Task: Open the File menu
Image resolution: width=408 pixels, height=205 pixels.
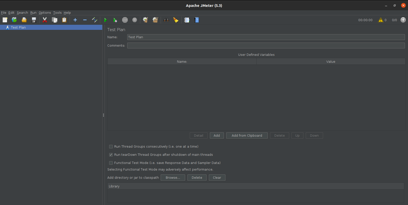Action: tap(4, 12)
